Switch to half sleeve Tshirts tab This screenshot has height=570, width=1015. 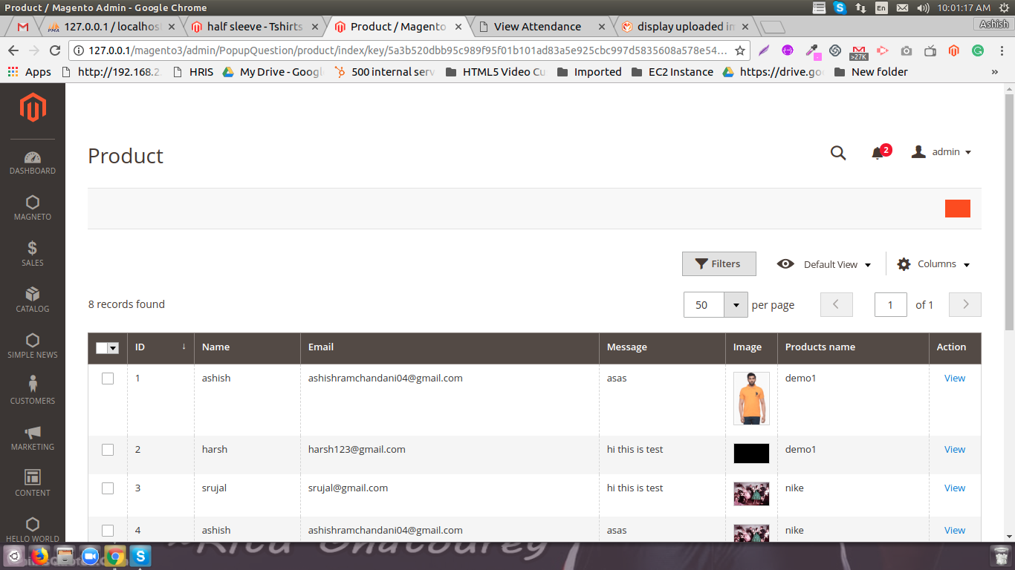coord(254,27)
